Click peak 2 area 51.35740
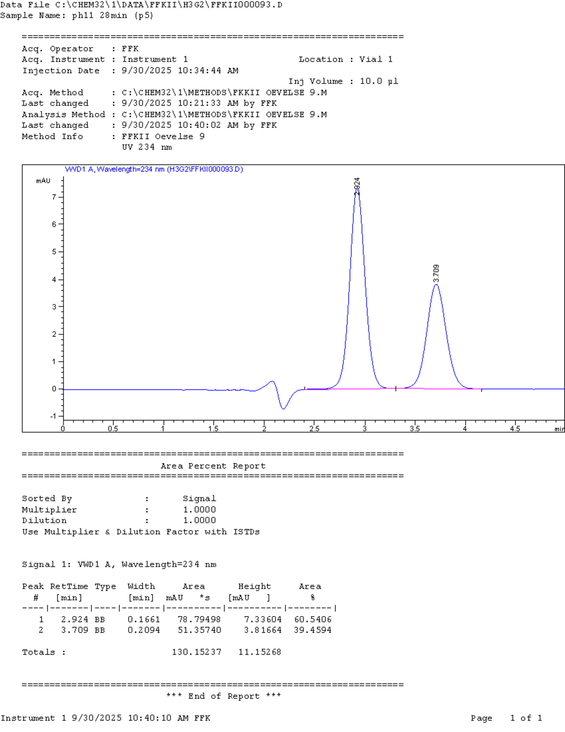 coord(199,630)
